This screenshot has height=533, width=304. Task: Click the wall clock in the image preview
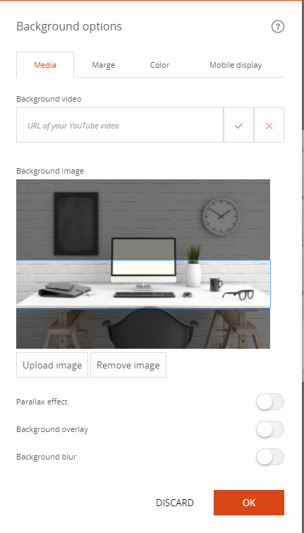pos(221,216)
